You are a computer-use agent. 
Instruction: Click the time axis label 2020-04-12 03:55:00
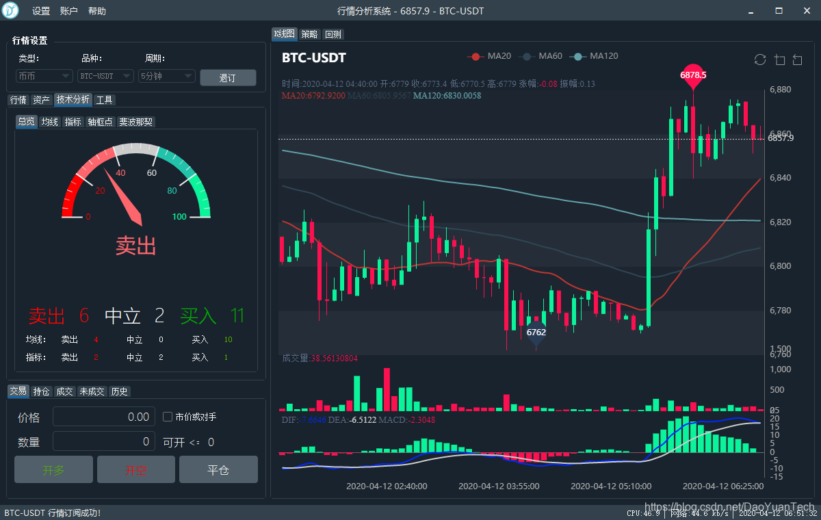pos(499,486)
